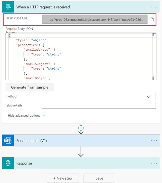Click Hide advanced options link
The image size is (162, 183).
(24, 116)
